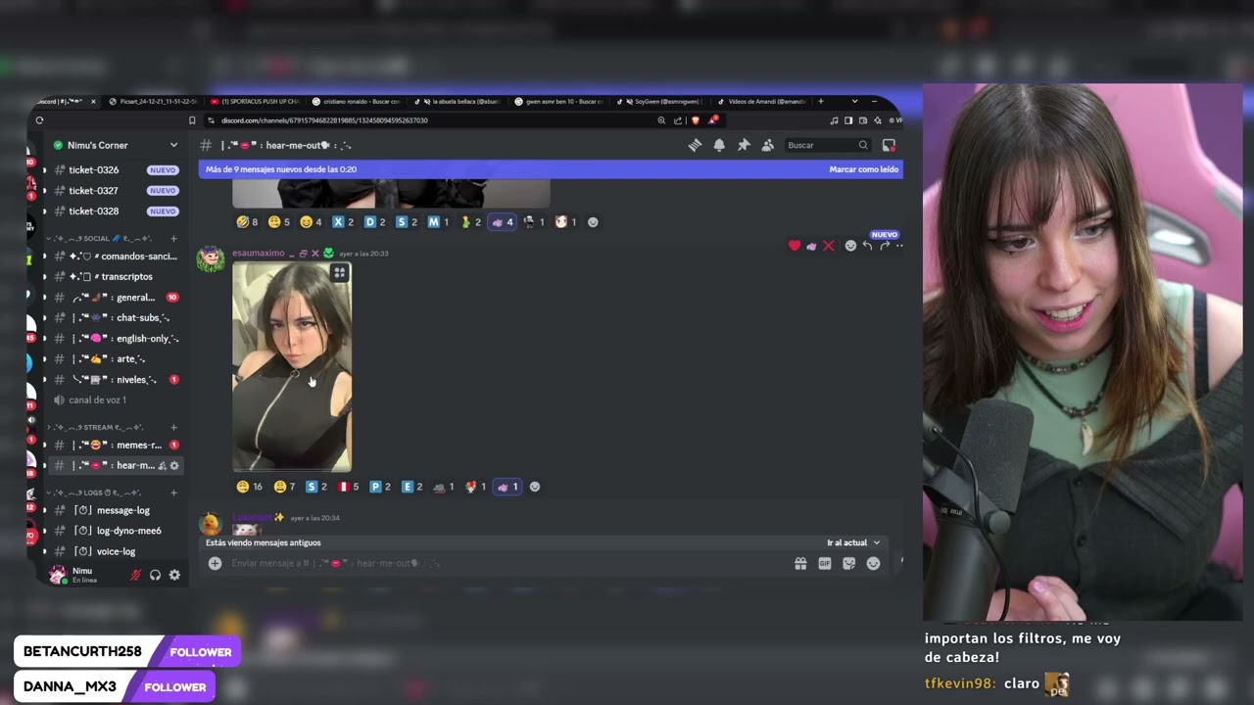
Task: Open the inbox icon beside search
Action: [x=889, y=145]
